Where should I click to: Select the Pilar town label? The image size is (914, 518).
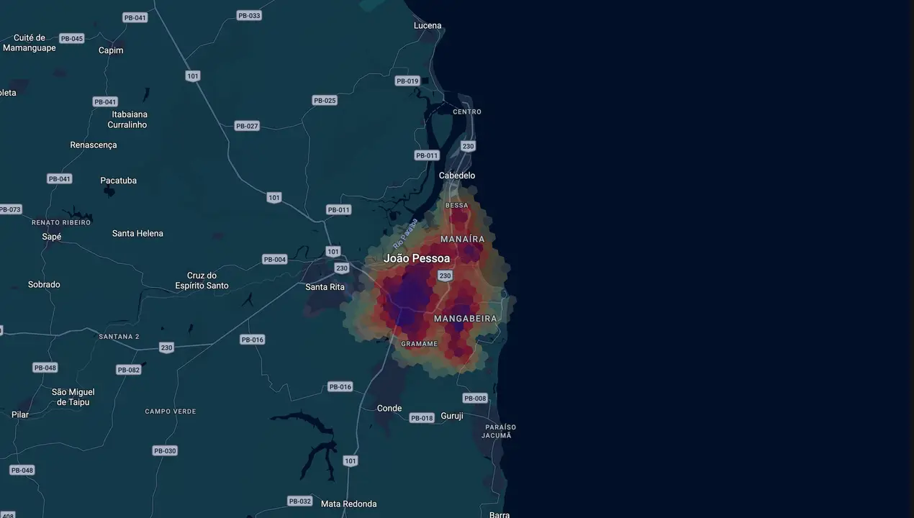20,415
